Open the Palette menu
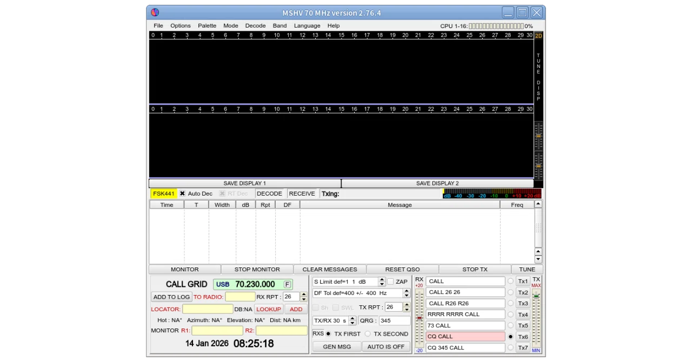The width and height of the screenshot is (692, 362). coord(207,25)
